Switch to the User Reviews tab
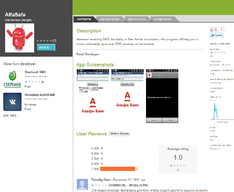234x192 pixels. (x=110, y=19)
